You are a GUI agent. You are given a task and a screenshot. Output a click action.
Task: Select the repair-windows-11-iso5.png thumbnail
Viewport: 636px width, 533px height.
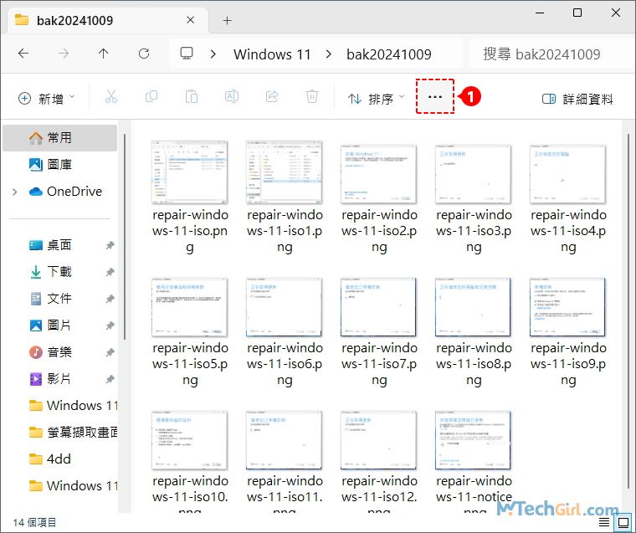pyautogui.click(x=190, y=307)
